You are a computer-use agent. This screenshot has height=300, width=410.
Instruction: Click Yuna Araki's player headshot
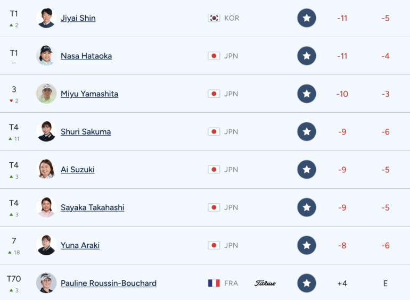(x=46, y=245)
